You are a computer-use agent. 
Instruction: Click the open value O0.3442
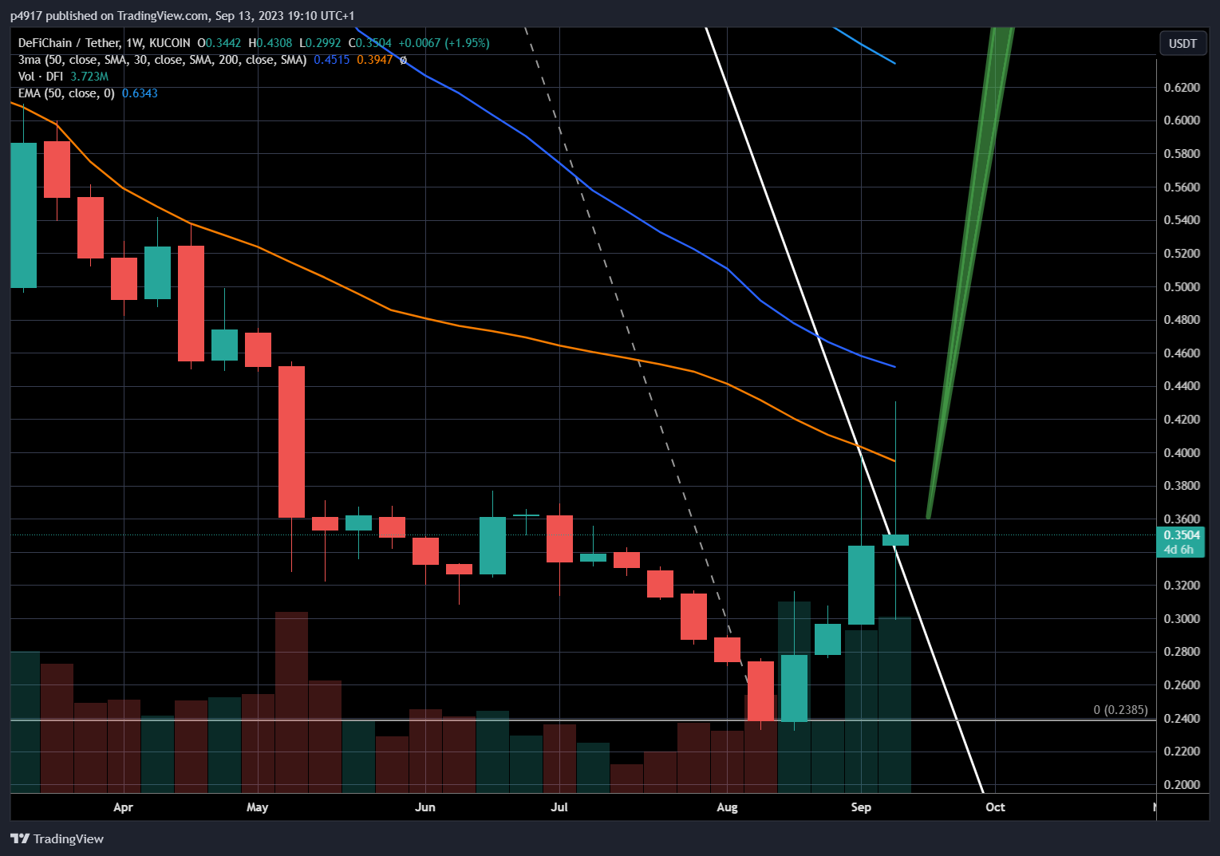219,43
